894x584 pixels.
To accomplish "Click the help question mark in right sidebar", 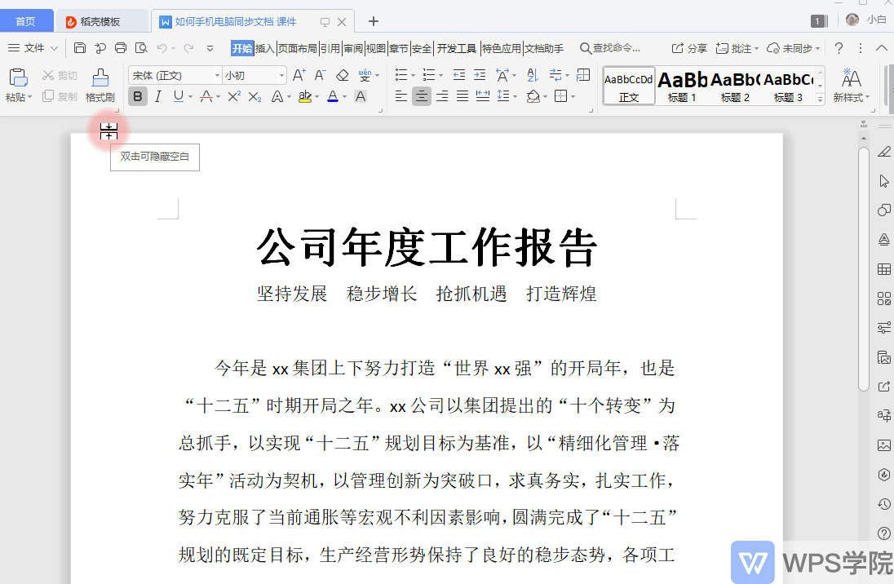I will tap(883, 533).
